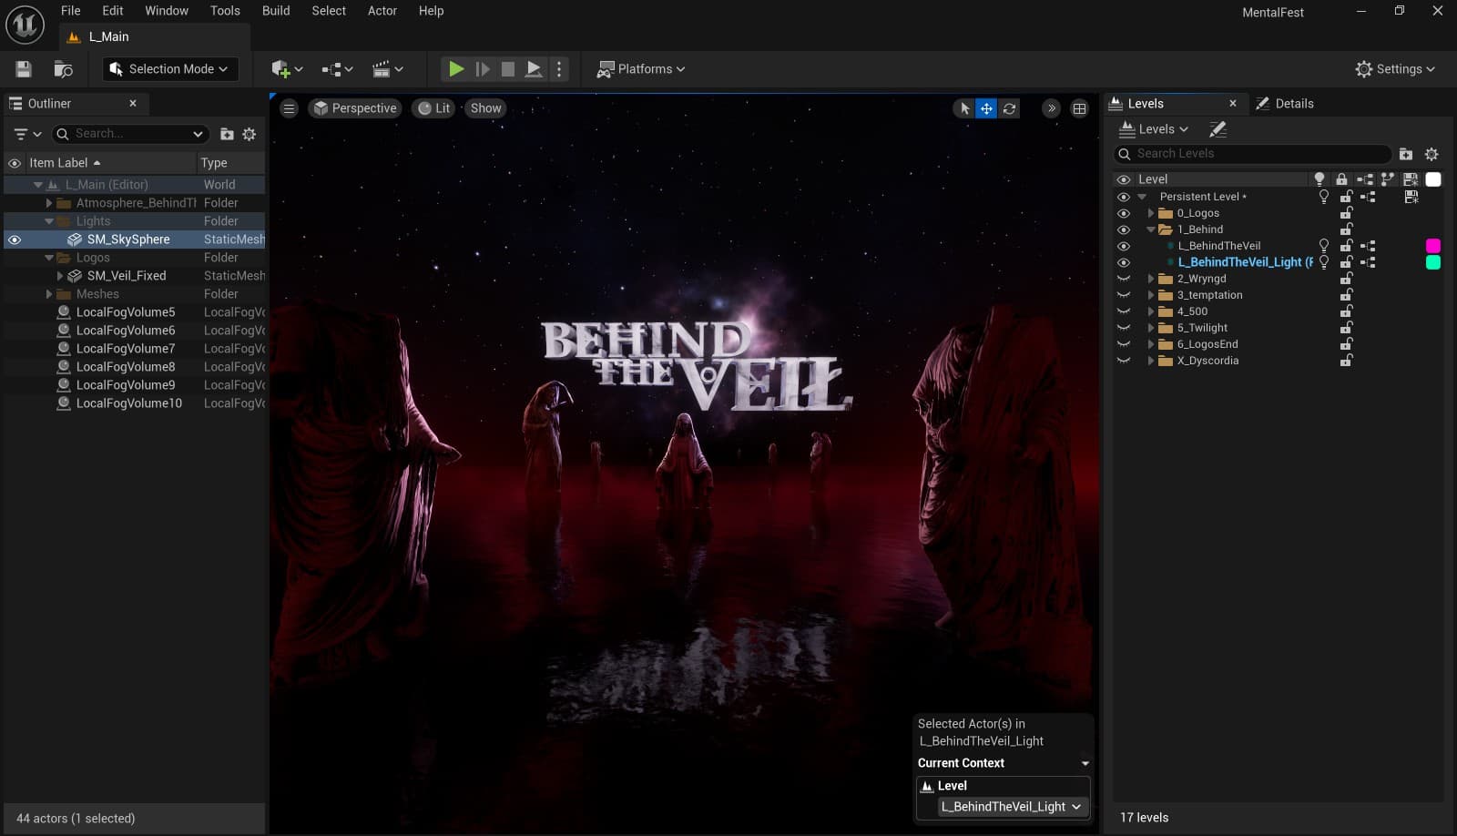Toggle visibility of L_BehindTheVeil level
The height and width of the screenshot is (836, 1457).
(1123, 246)
